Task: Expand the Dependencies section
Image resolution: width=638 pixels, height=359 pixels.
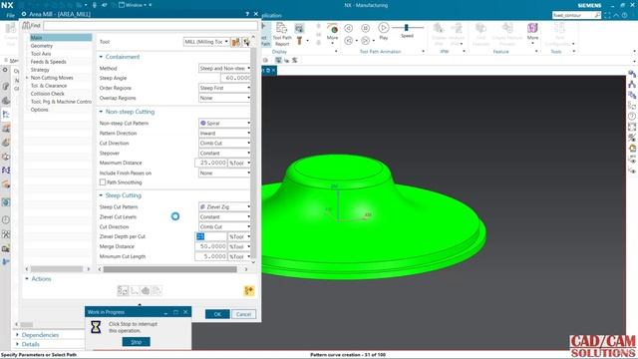Action: 17,335
